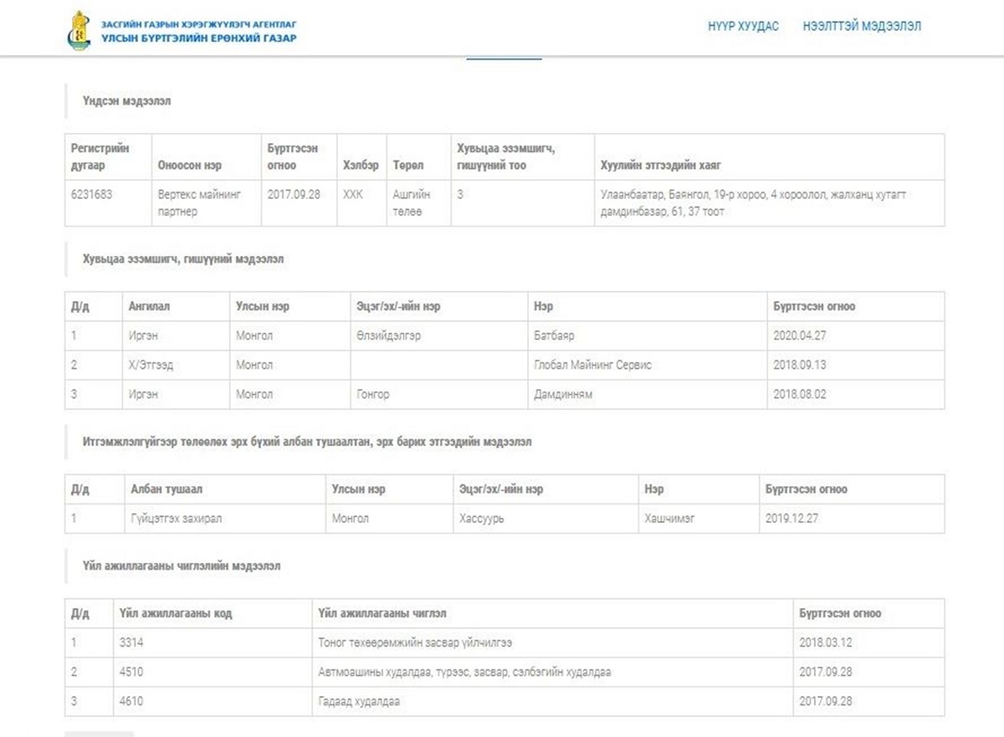Image resolution: width=1004 pixels, height=737 pixels.
Task: Select activity code 4510
Action: pyautogui.click(x=132, y=672)
